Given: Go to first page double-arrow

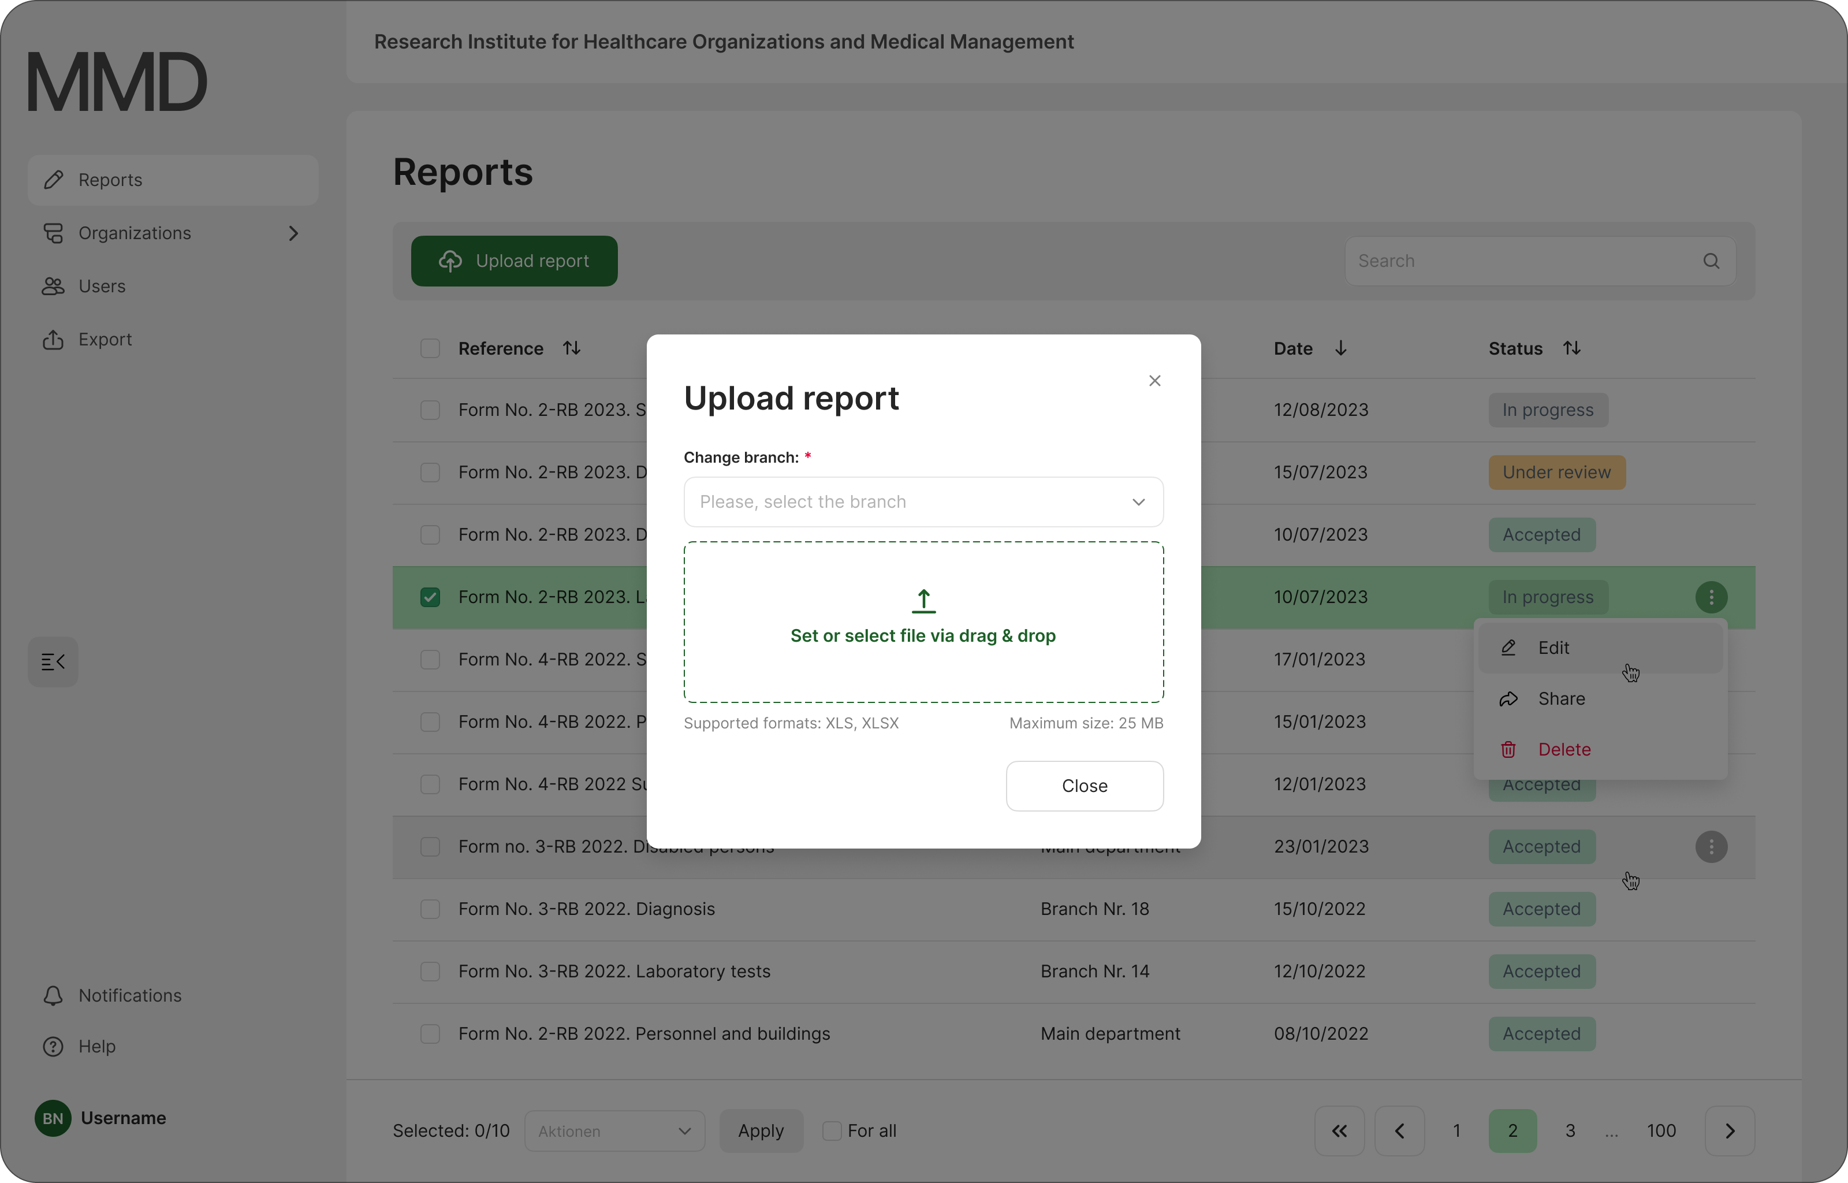Looking at the screenshot, I should click(1339, 1131).
